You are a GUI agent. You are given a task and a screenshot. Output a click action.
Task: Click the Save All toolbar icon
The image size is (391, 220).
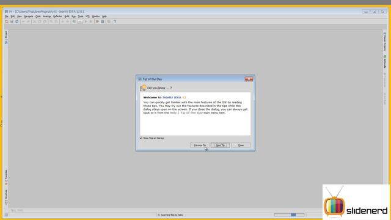pos(12,22)
